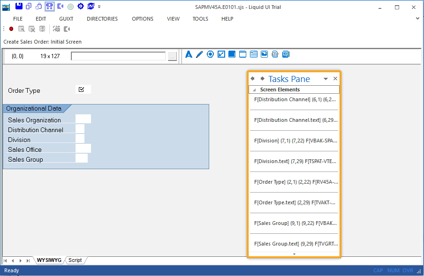Switch to the Script tab
Image resolution: width=424 pixels, height=276 pixels.
(75, 260)
